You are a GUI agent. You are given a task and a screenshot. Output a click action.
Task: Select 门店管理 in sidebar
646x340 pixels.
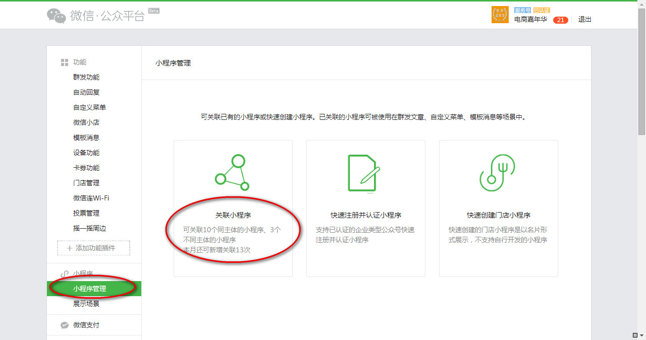pyautogui.click(x=86, y=183)
